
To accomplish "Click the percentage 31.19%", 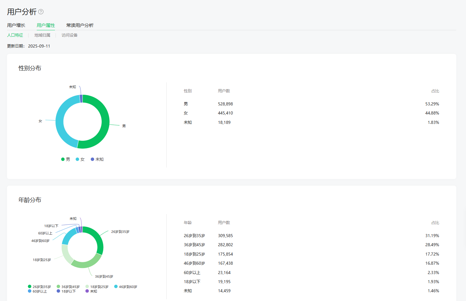I will (x=432, y=236).
